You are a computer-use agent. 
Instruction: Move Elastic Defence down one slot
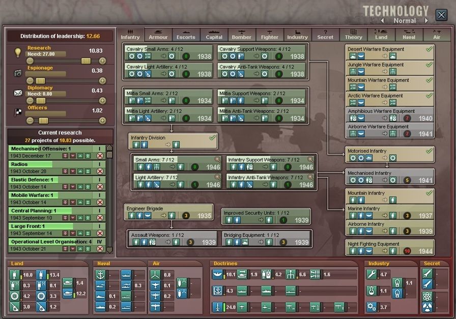coord(73,187)
